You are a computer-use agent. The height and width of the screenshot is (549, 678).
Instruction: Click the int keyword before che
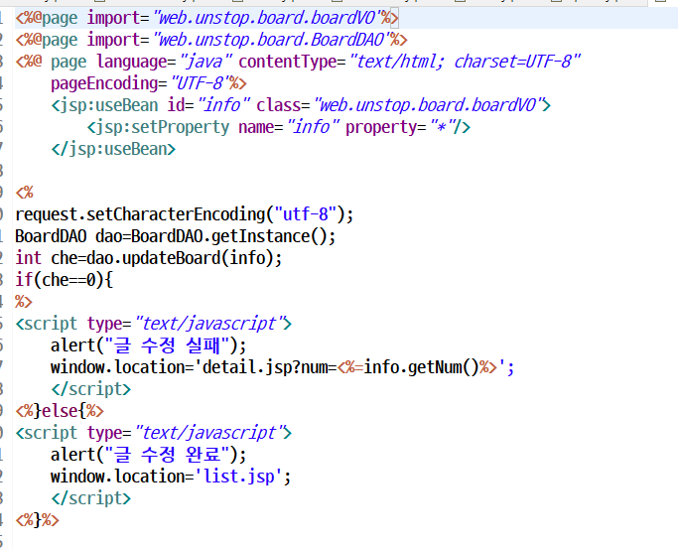[x=28, y=258]
